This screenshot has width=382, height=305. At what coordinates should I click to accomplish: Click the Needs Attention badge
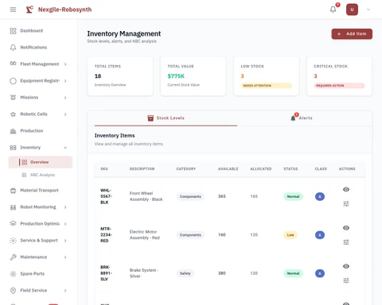click(266, 86)
